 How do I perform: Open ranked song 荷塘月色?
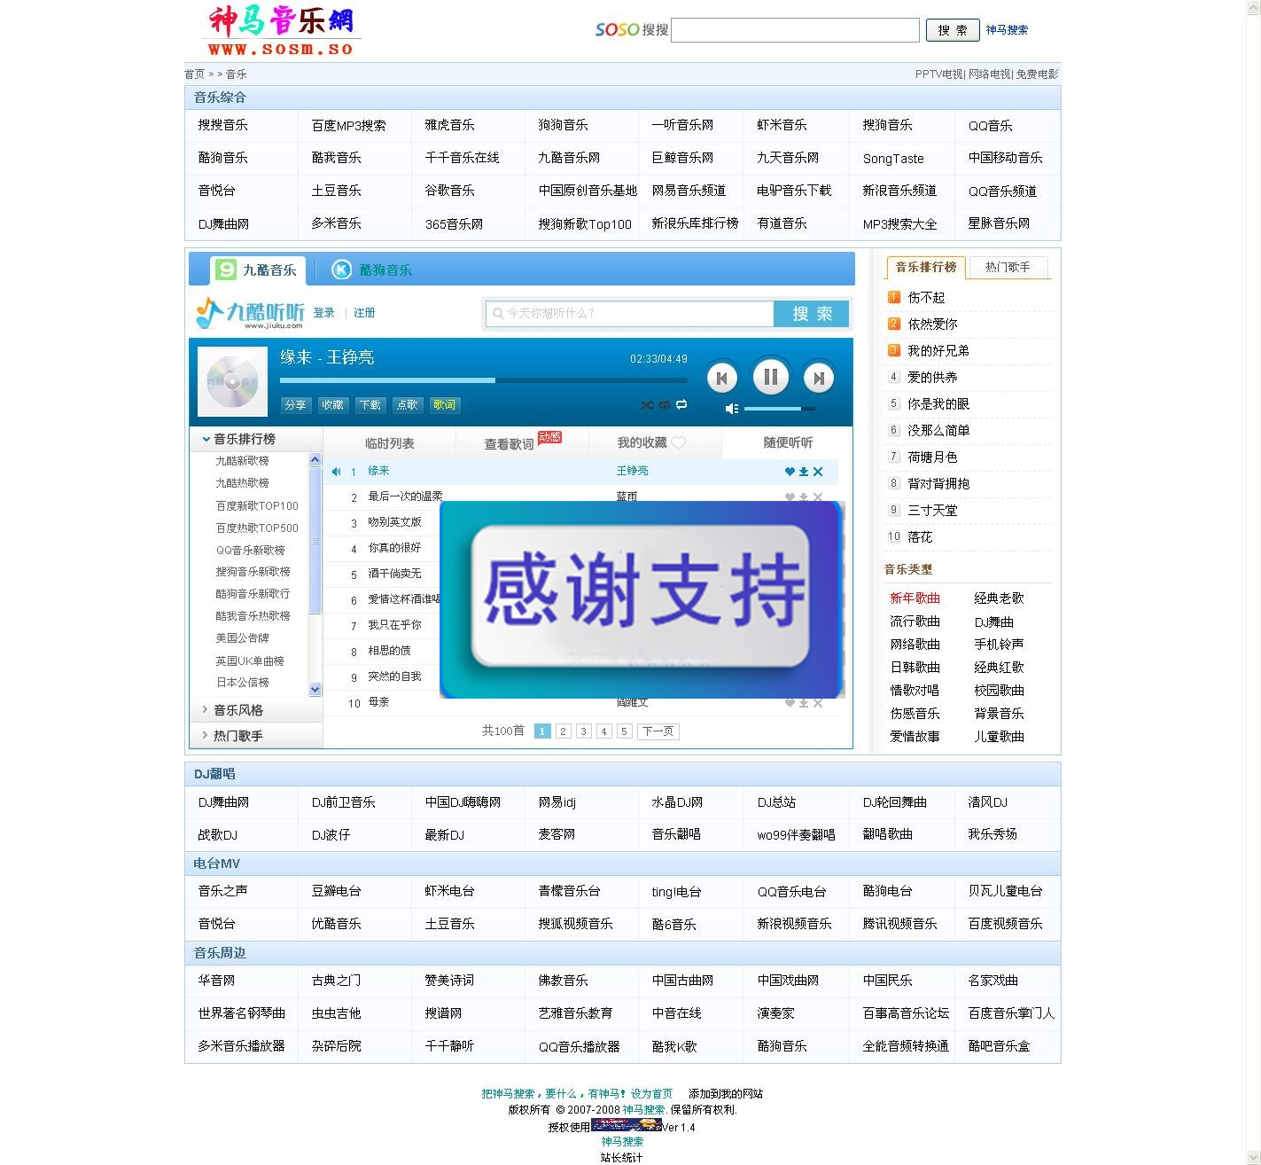pos(932,457)
